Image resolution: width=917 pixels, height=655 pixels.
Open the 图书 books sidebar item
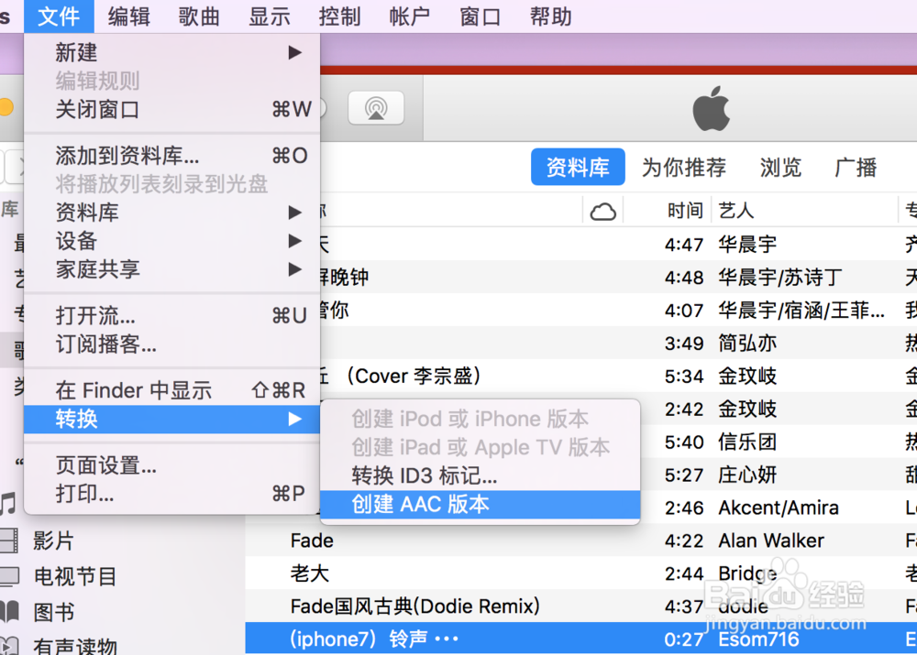point(53,612)
